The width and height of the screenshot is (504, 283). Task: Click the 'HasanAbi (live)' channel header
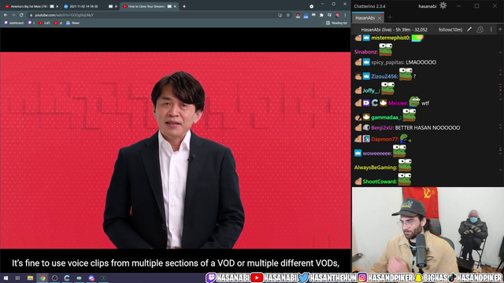(x=394, y=30)
